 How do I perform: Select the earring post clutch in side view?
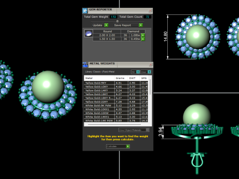[x=197, y=160]
